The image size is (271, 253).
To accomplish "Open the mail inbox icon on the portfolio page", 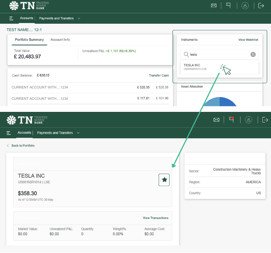I will pyautogui.click(x=214, y=5).
